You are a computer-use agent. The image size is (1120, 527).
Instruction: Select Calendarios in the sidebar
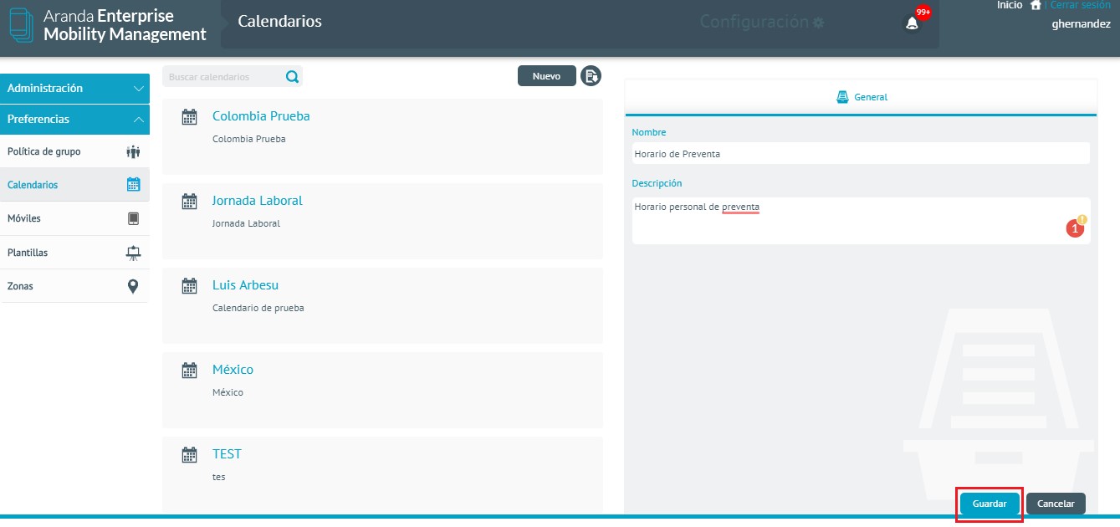[x=75, y=185]
